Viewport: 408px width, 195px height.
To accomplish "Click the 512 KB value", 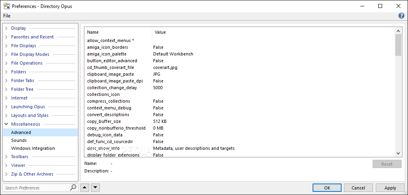I will 160,121.
